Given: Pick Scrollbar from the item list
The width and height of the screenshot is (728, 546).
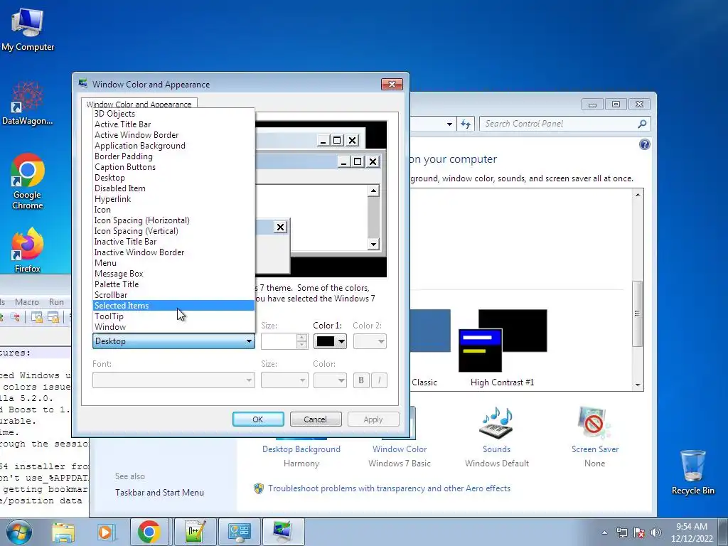Looking at the screenshot, I should (173, 295).
